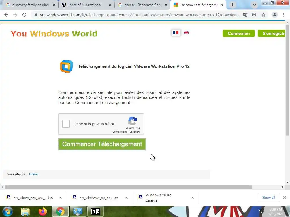
Task: Click scroll-down arrow of vertical scrollbar
Action: pos(288,182)
